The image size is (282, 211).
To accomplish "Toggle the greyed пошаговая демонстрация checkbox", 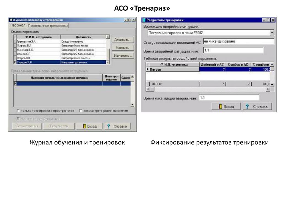I will tap(18, 119).
